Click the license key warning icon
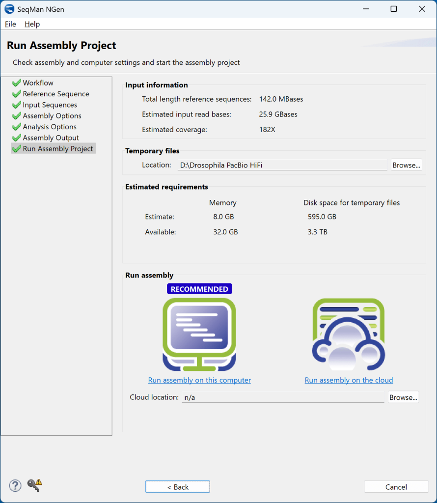 35,485
